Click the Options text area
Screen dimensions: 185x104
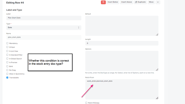point(122,61)
